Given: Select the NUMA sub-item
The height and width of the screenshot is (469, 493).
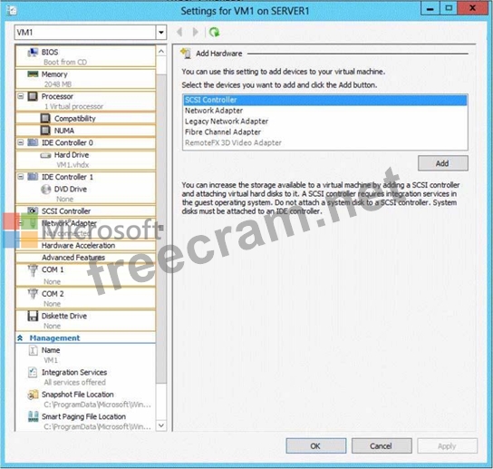Looking at the screenshot, I should click(85, 131).
